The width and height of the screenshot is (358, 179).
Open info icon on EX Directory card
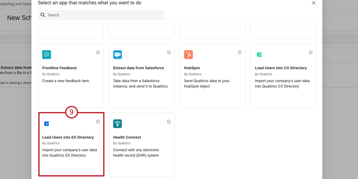point(98,122)
